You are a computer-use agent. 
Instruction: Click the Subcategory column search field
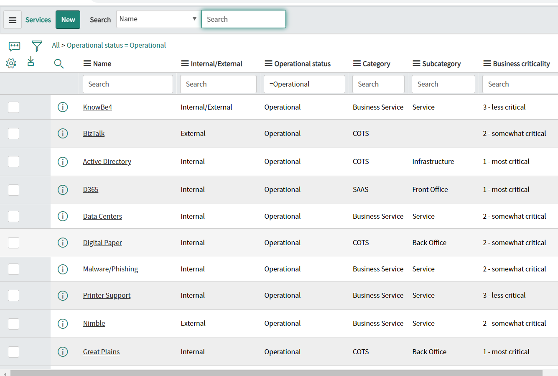click(443, 84)
